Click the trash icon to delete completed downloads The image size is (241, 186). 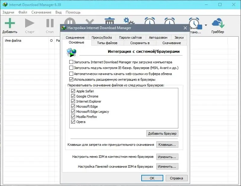(x=109, y=21)
